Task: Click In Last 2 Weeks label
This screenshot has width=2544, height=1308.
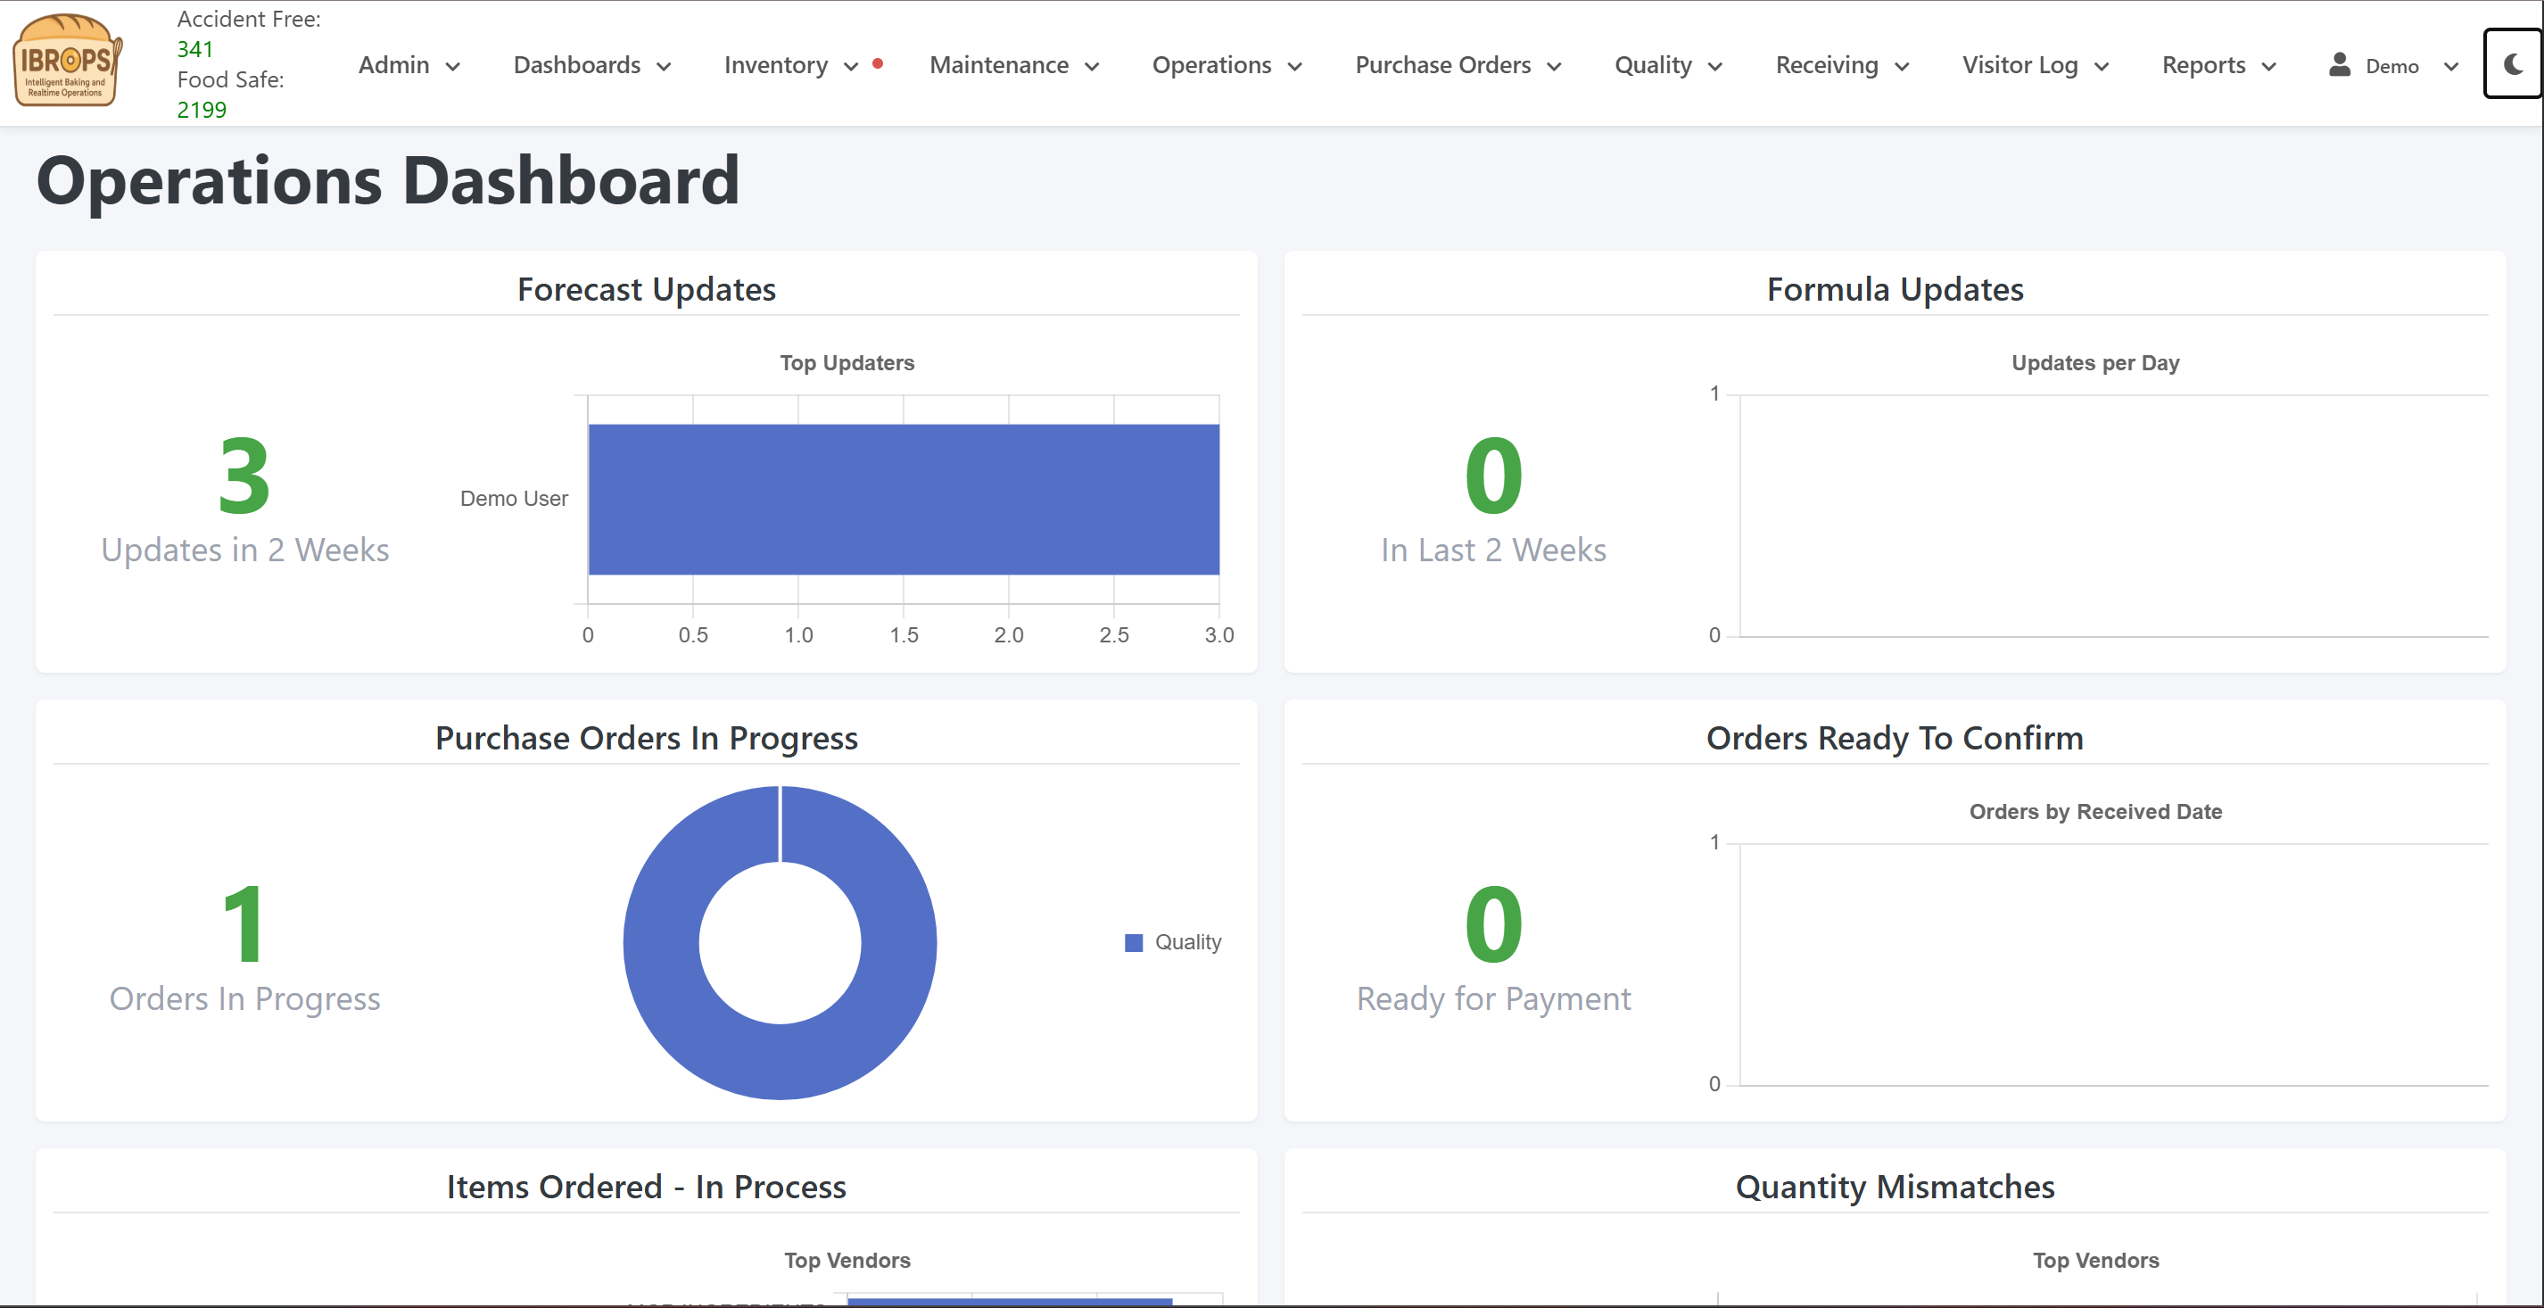Action: [1493, 550]
